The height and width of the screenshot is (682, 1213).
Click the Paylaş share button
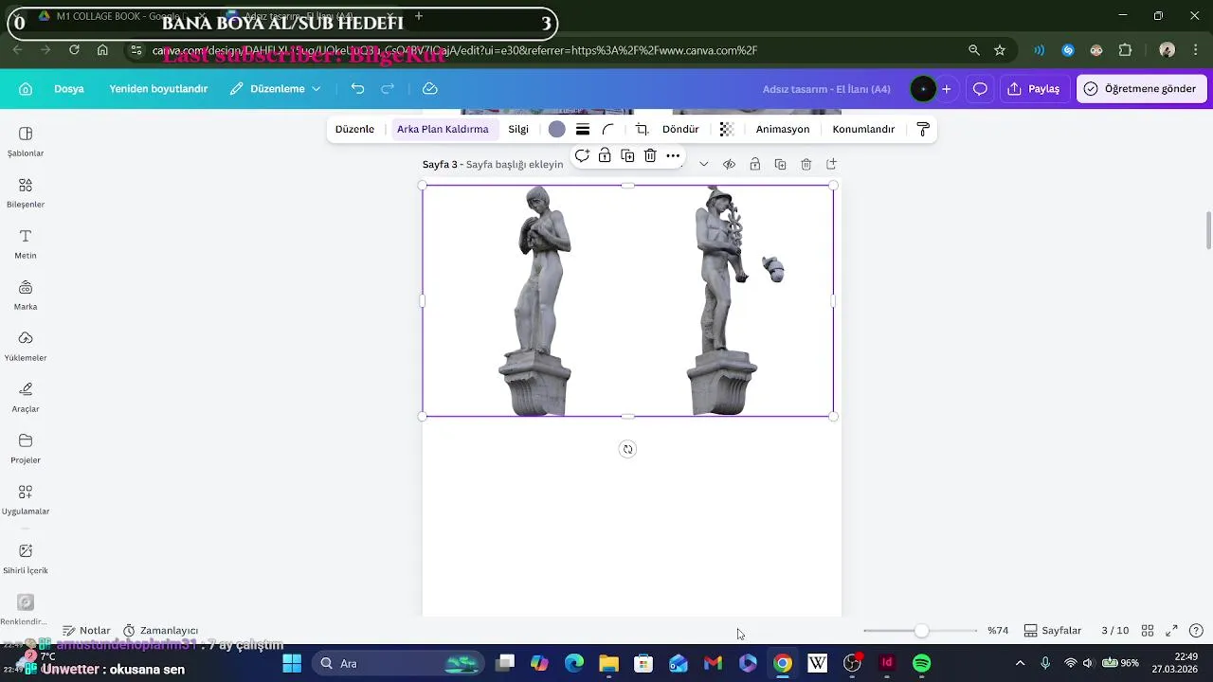tap(1034, 89)
